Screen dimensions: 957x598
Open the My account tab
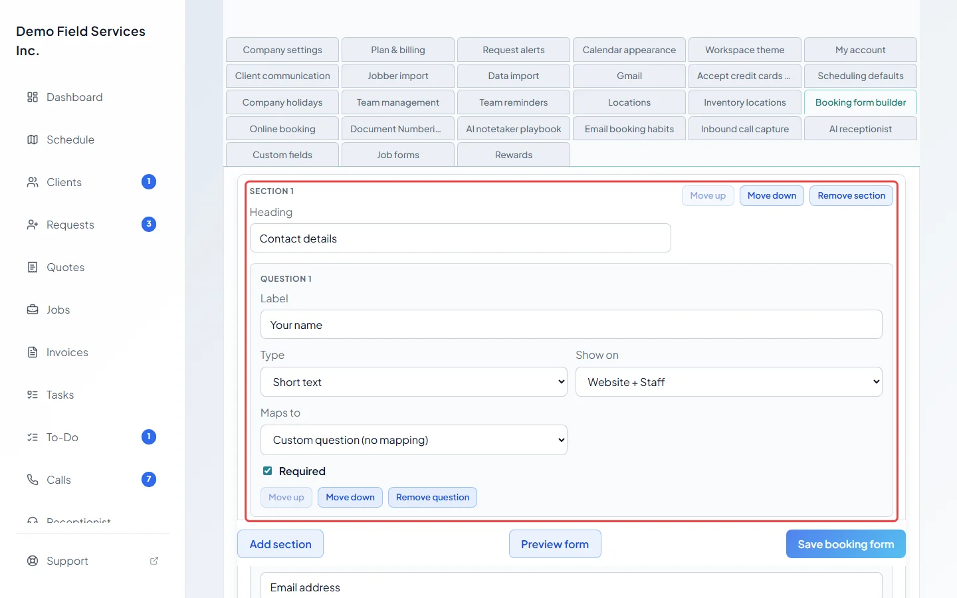pyautogui.click(x=861, y=50)
